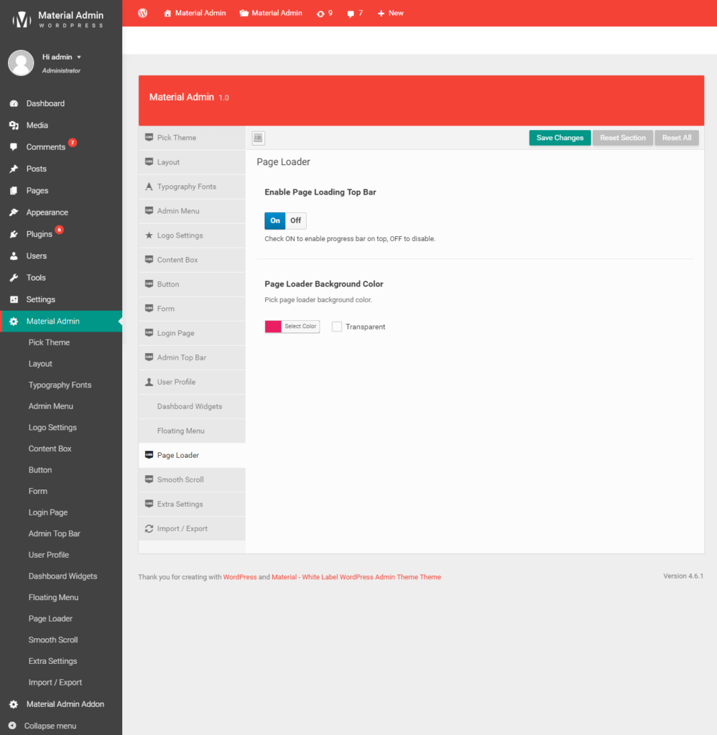Open the Button options tab
The width and height of the screenshot is (717, 735).
point(192,284)
